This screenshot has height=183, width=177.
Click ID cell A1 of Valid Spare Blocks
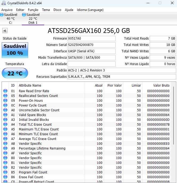pos(13,115)
